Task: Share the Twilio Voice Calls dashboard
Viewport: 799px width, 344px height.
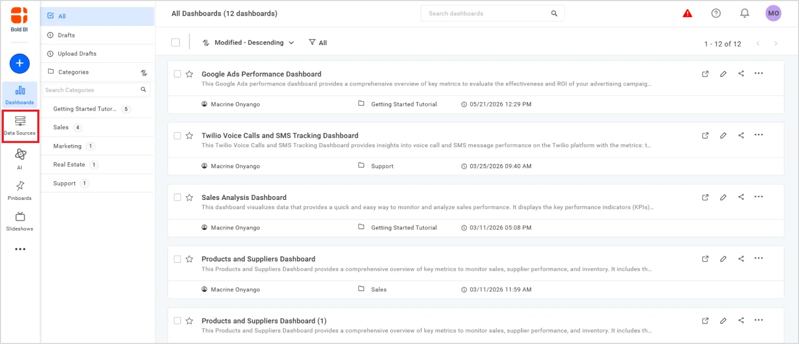Action: coord(741,135)
